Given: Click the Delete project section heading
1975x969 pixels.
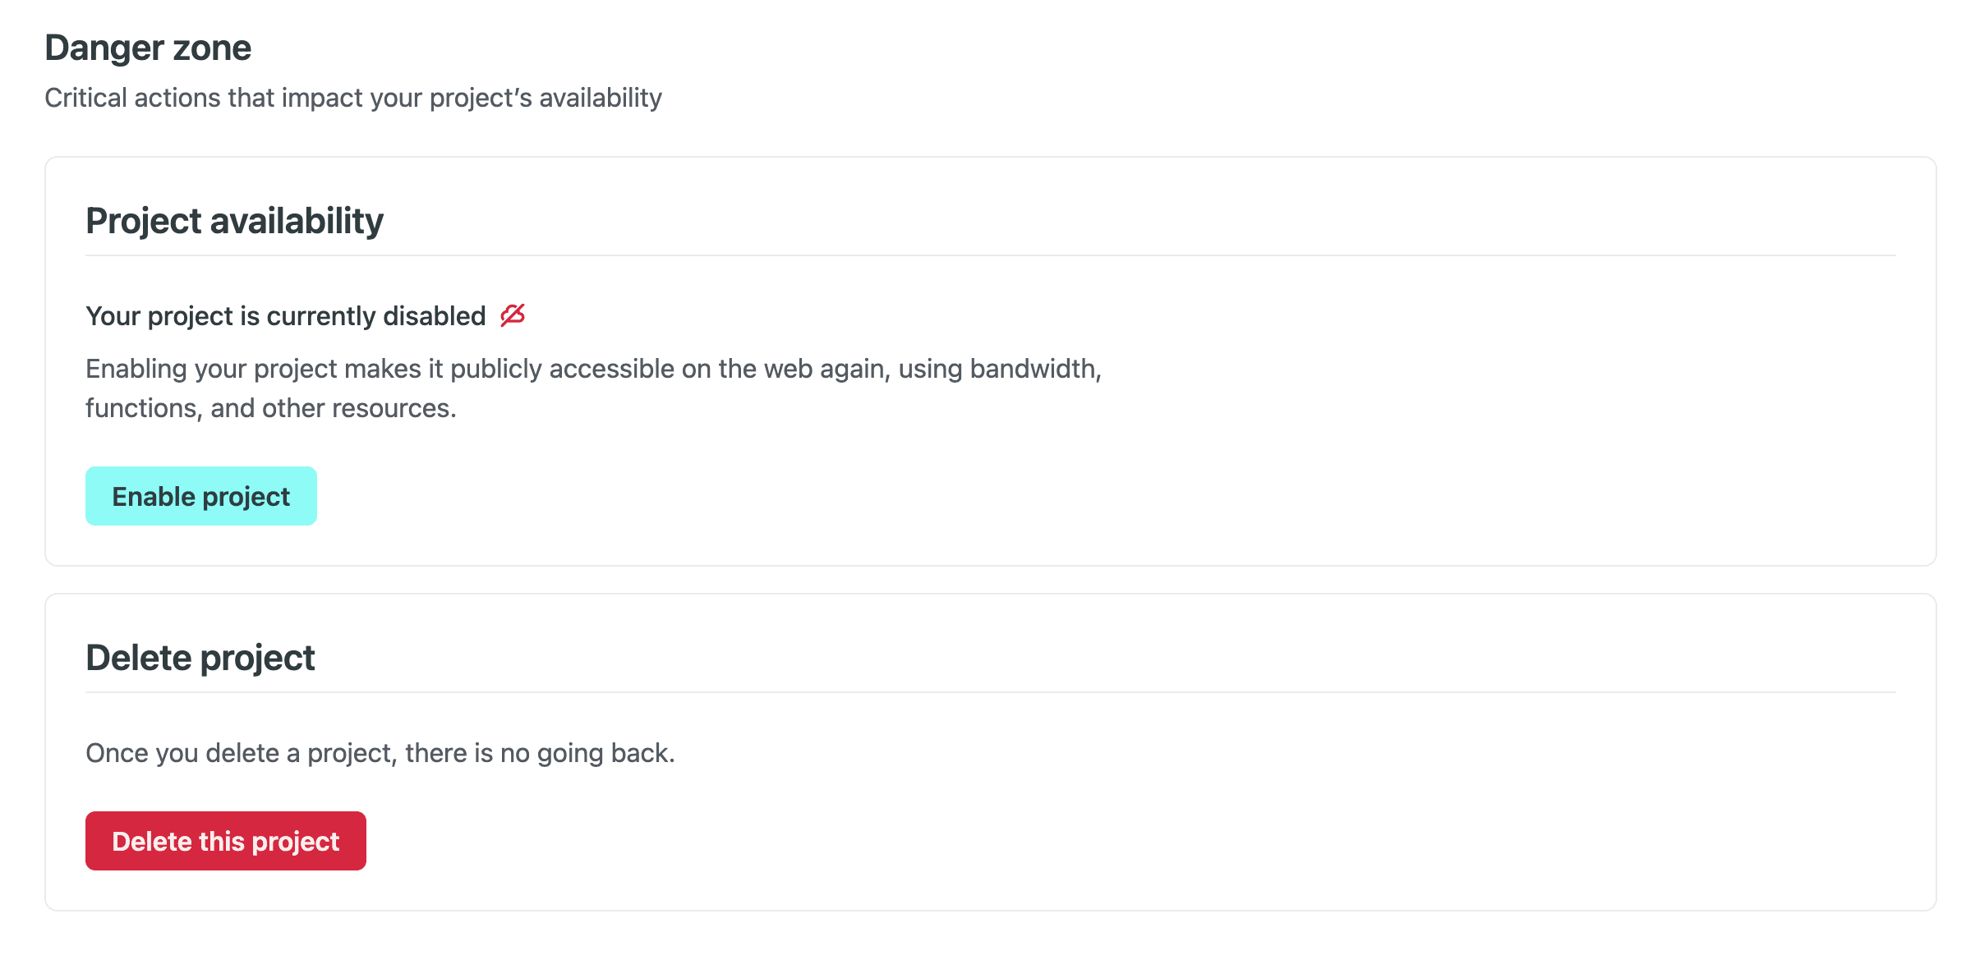Looking at the screenshot, I should point(200,658).
